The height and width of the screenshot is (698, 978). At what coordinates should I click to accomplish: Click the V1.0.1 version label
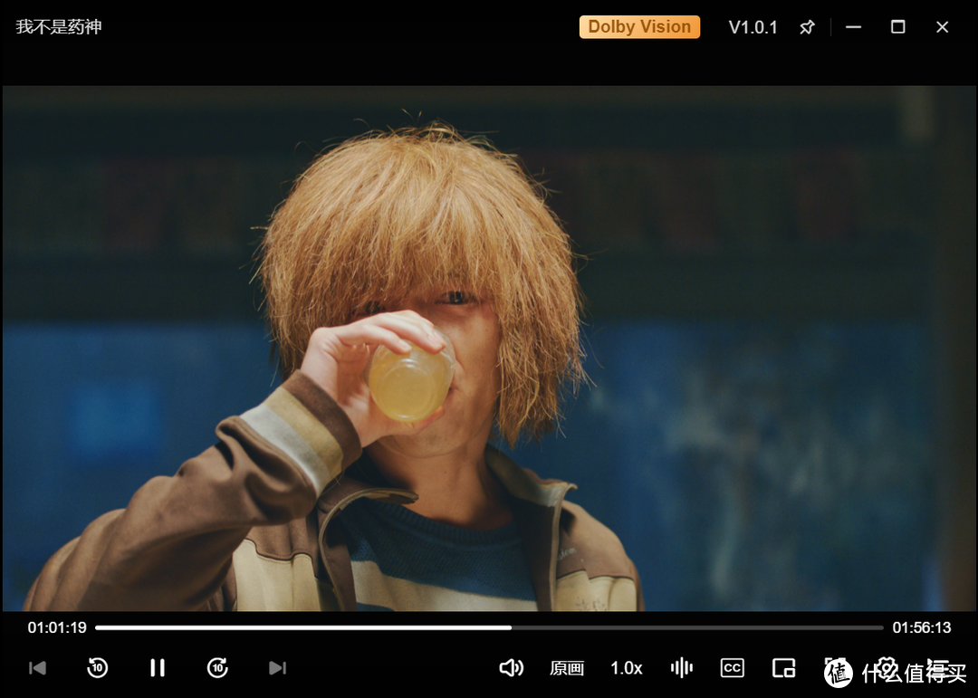(753, 27)
